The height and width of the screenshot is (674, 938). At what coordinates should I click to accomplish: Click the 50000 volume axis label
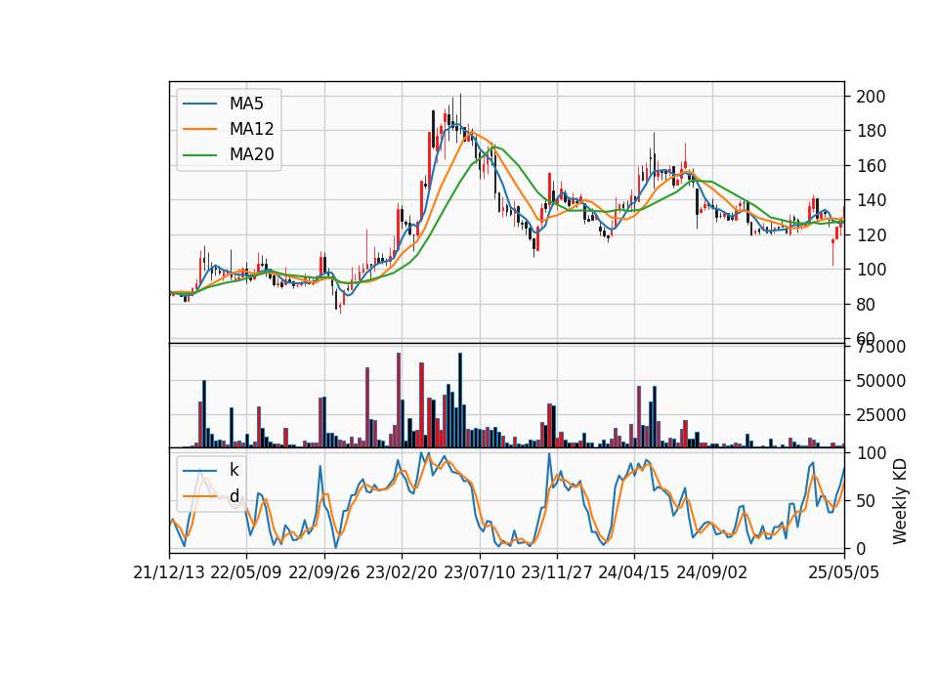click(880, 380)
